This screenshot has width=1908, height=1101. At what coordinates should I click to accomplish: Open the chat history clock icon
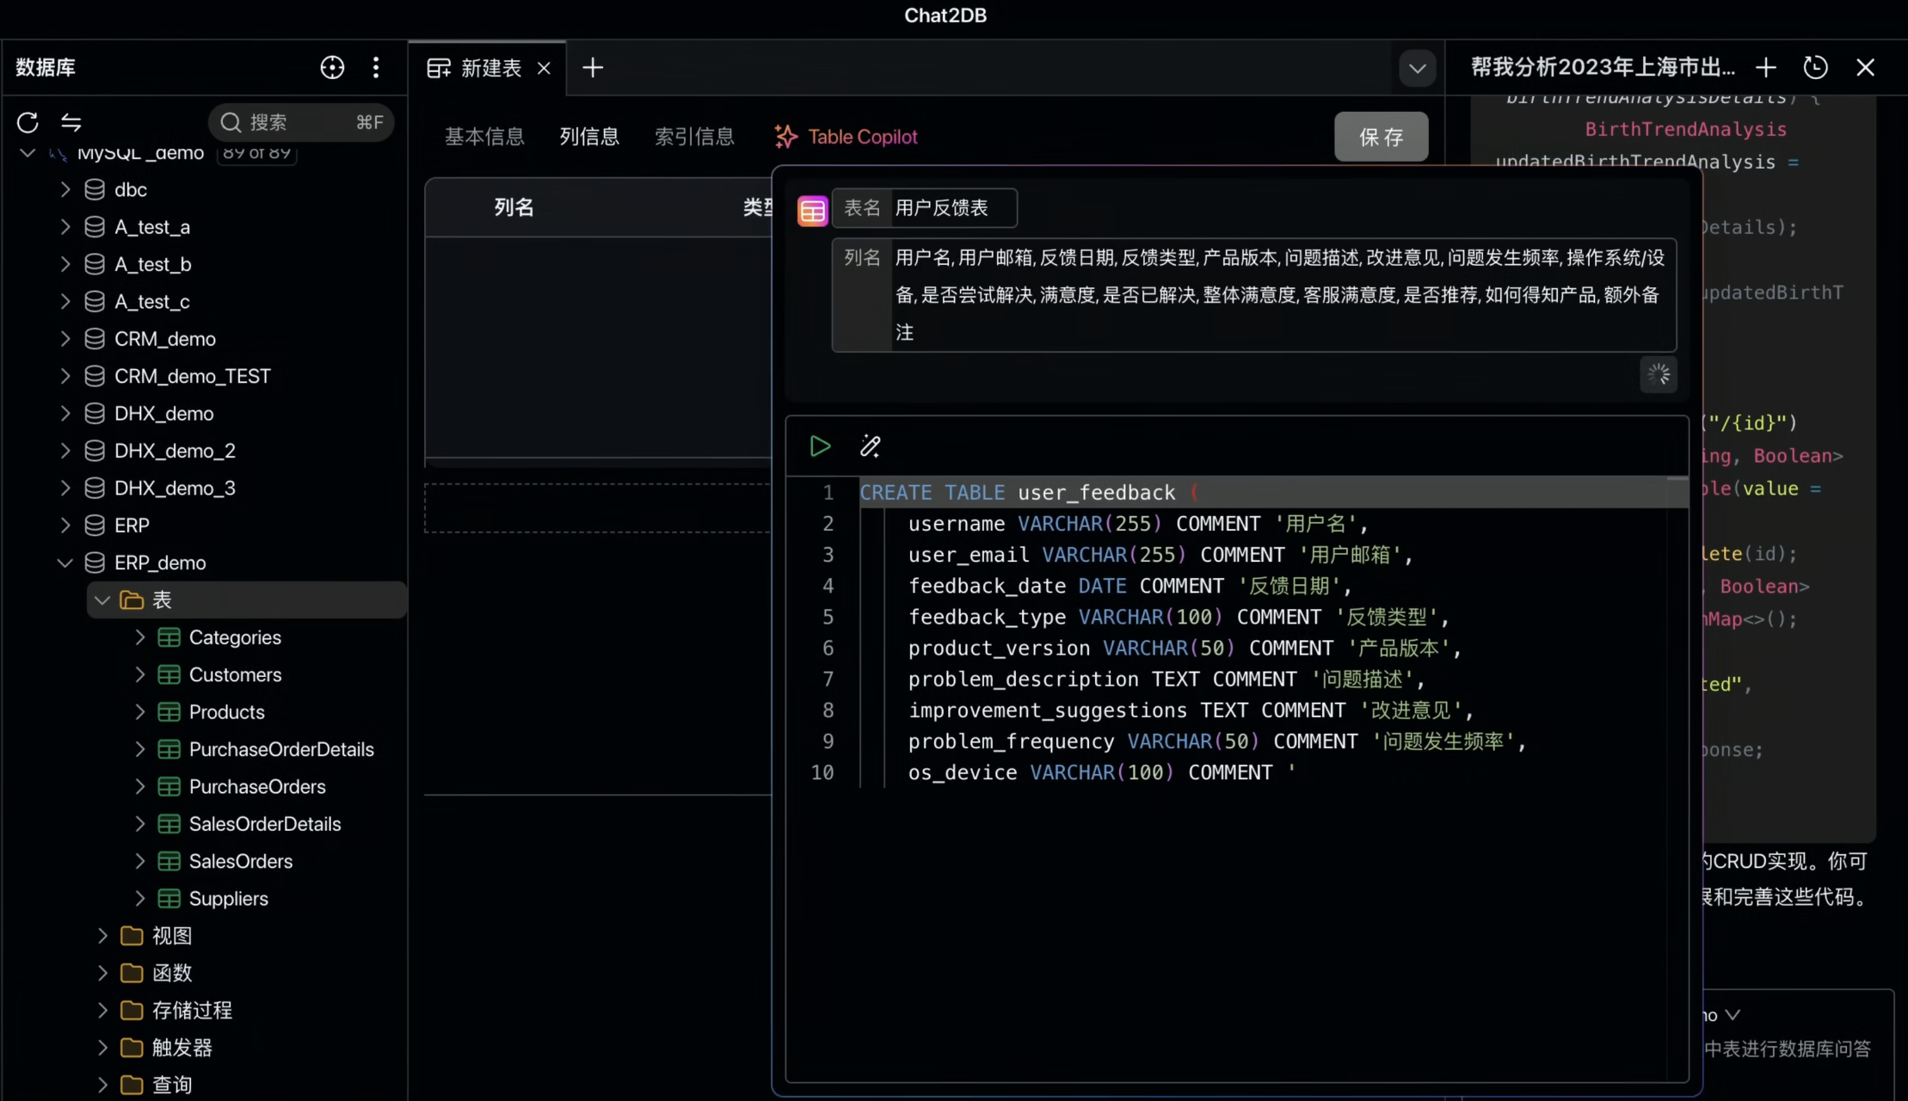coord(1815,67)
